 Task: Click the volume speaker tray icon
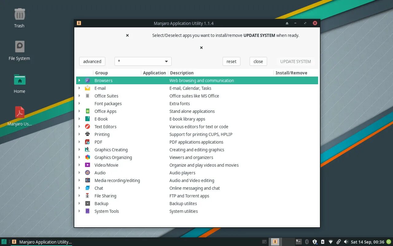coord(346,242)
